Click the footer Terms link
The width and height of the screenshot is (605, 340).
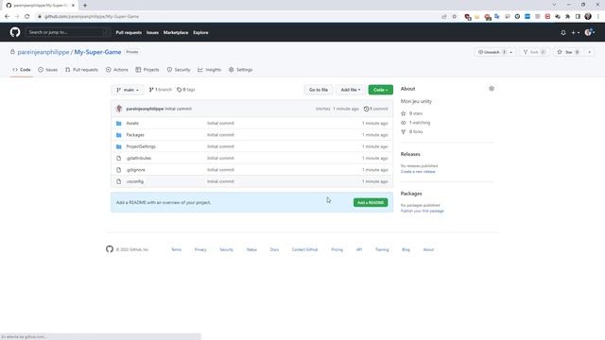[x=177, y=249]
